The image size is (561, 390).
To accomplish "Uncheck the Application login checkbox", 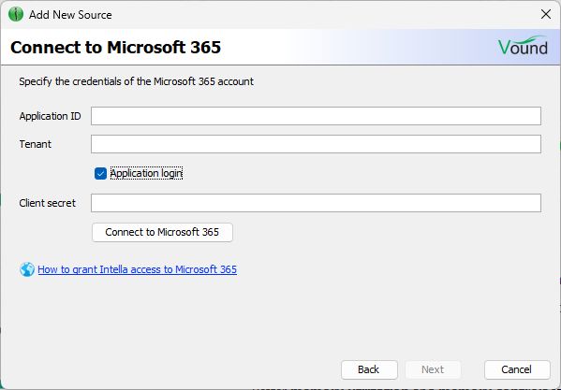I will coord(100,174).
